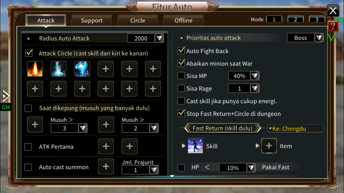Select the fire skill icon in Attack Circle
This screenshot has width=344, height=193.
pos(35,69)
